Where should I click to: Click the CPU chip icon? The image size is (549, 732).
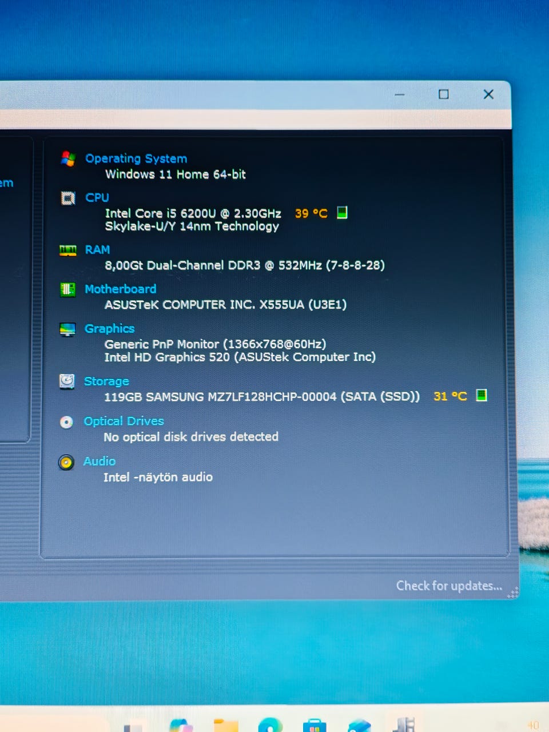[x=68, y=198]
